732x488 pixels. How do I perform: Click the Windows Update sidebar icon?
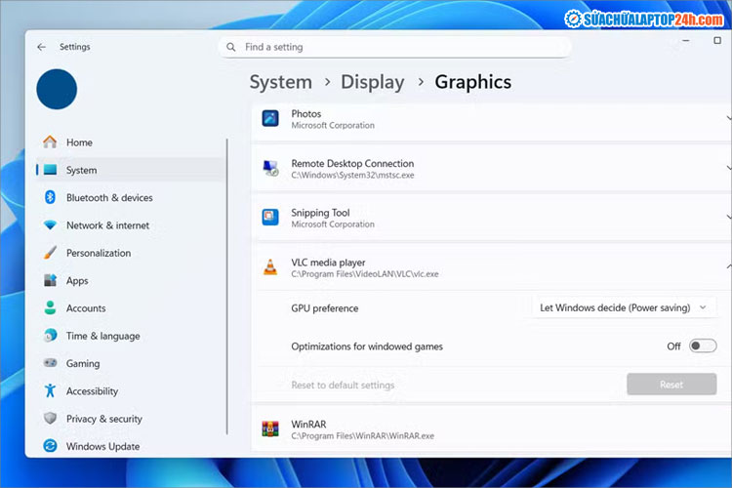[x=50, y=446]
